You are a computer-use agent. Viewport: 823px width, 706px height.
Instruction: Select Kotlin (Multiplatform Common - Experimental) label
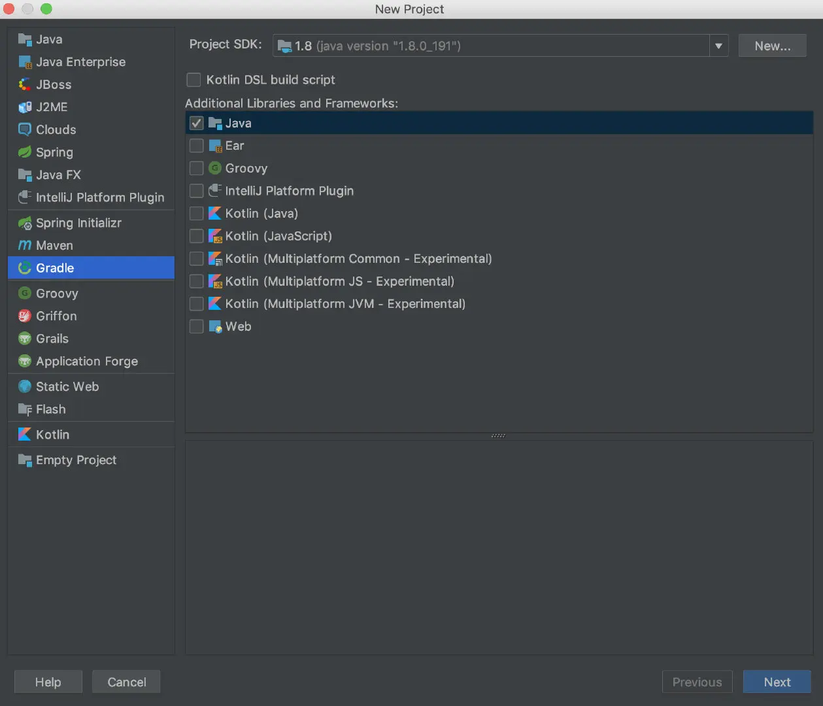tap(358, 259)
